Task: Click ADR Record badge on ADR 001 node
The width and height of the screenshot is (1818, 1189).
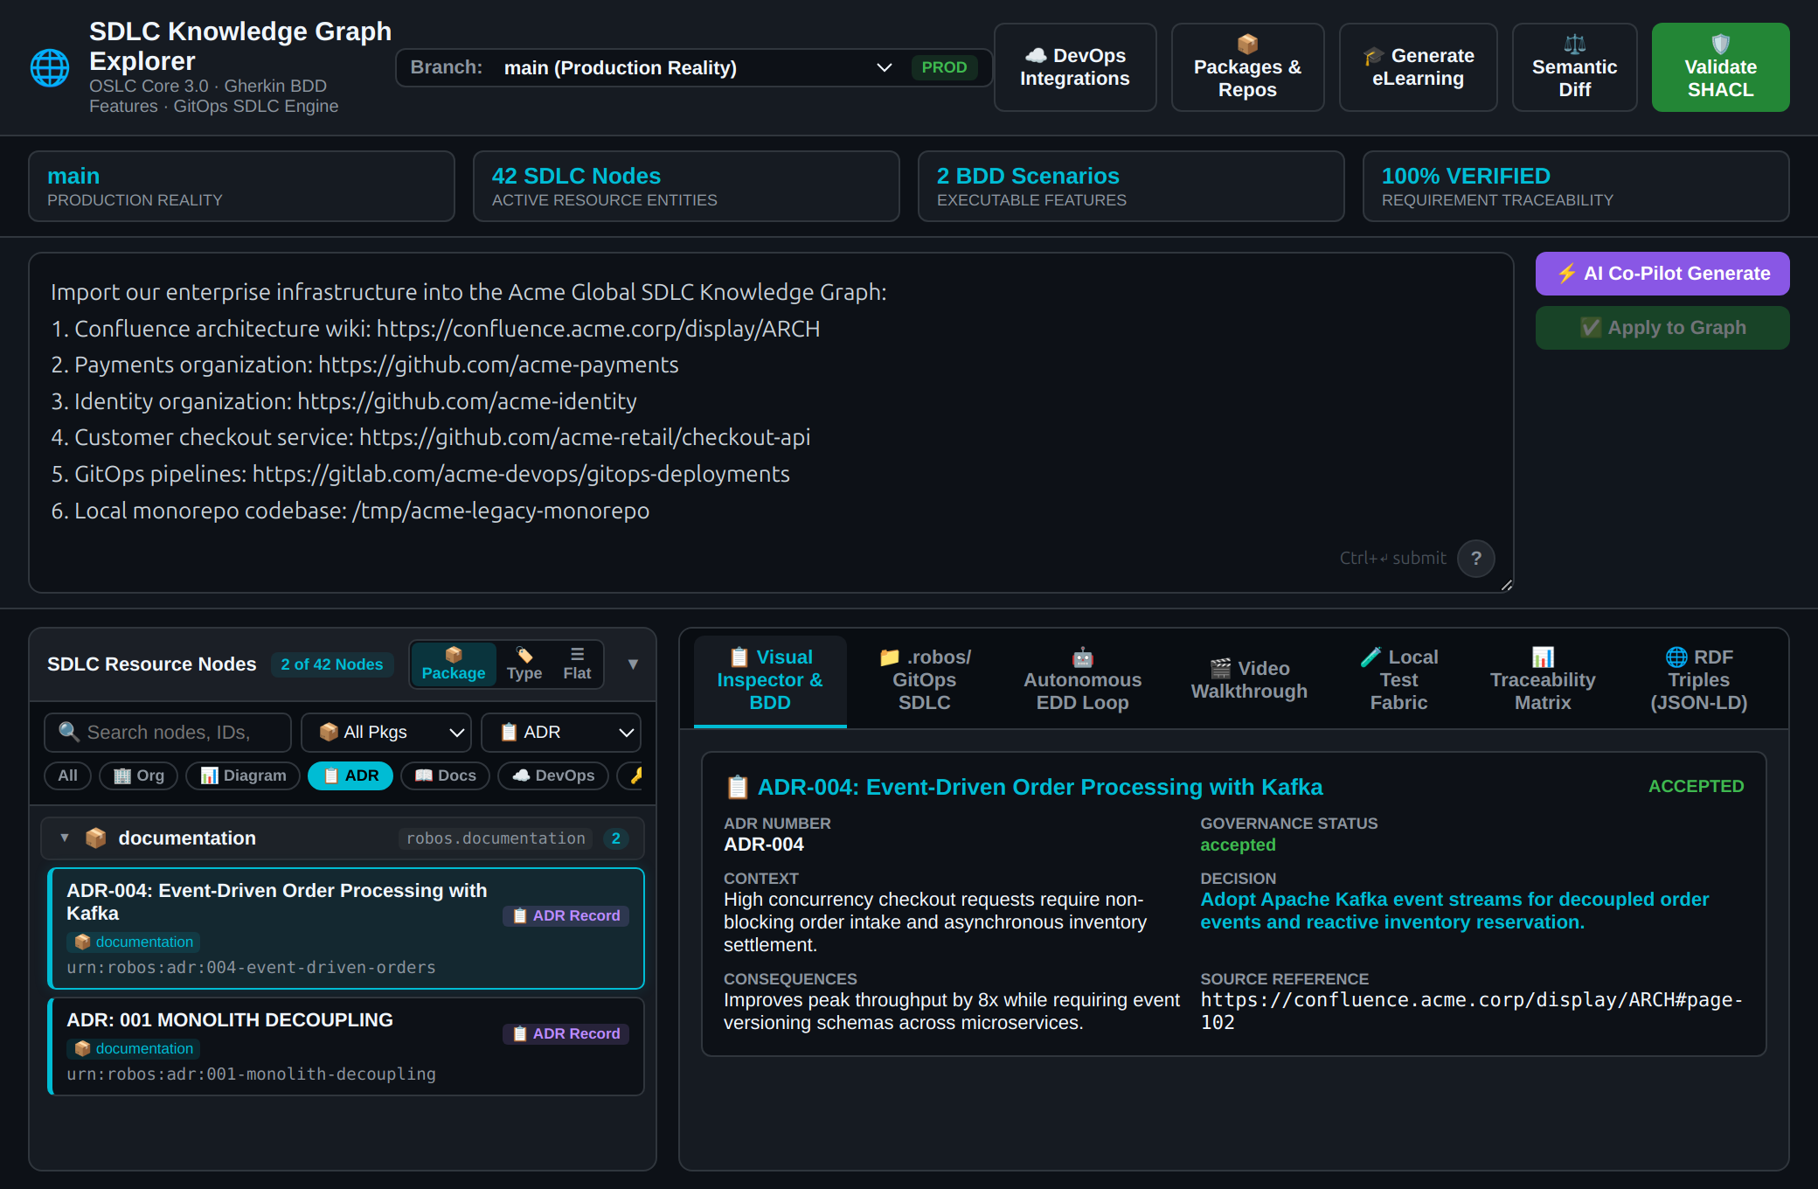Action: [x=566, y=1033]
